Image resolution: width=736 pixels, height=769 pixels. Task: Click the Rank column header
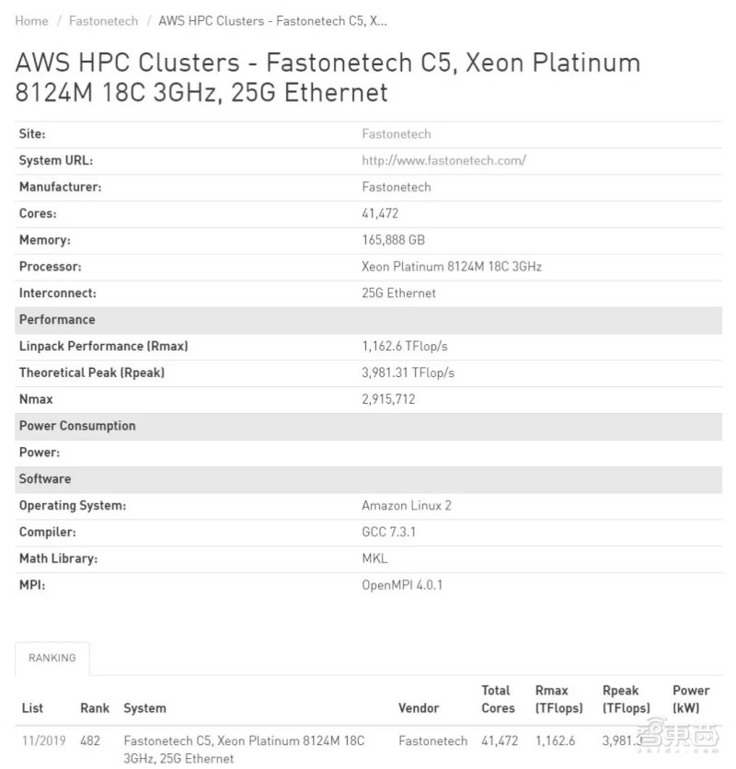tap(95, 708)
